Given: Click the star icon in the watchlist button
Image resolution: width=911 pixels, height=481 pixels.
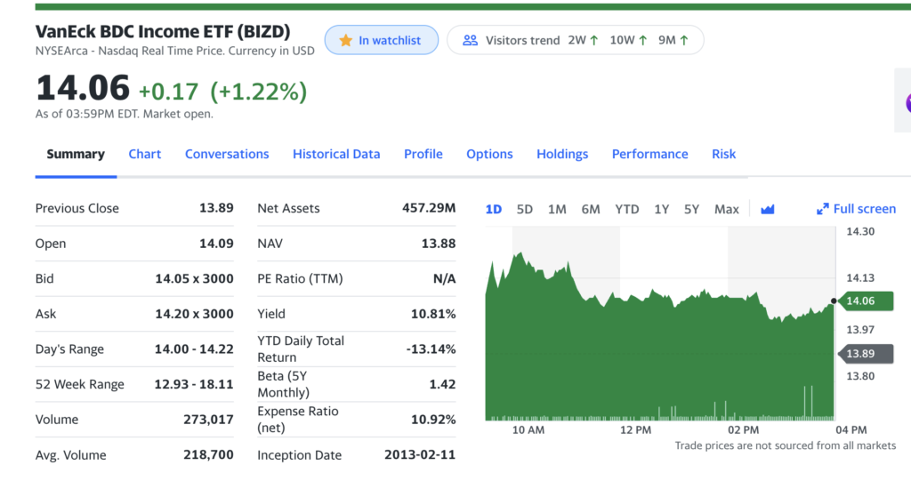Looking at the screenshot, I should point(346,40).
